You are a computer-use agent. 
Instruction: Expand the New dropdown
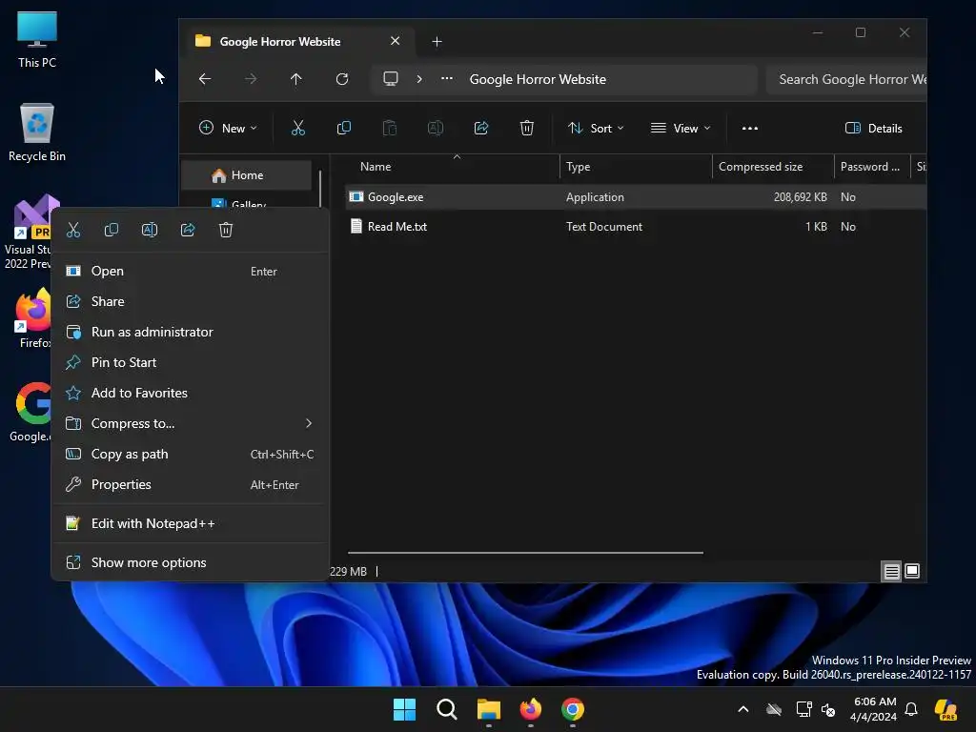pyautogui.click(x=228, y=129)
